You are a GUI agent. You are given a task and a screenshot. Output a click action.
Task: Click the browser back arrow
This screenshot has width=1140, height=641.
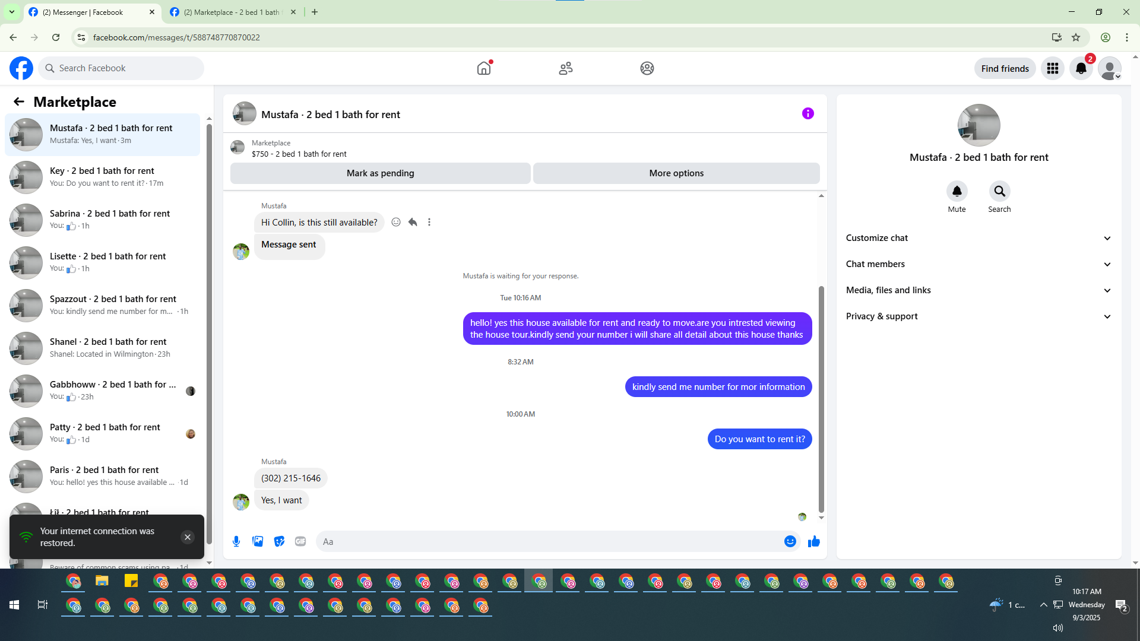coord(13,37)
